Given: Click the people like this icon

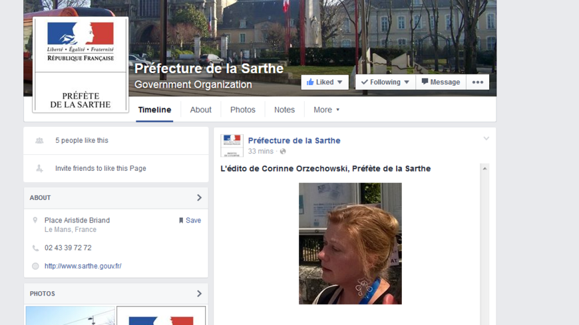Looking at the screenshot, I should click(39, 140).
